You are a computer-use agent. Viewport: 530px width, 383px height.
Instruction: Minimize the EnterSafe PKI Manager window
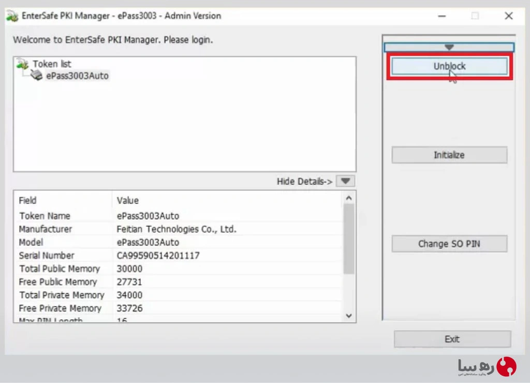click(442, 16)
